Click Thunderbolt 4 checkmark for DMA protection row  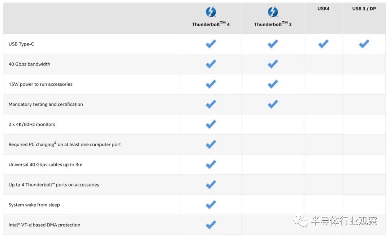211,225
